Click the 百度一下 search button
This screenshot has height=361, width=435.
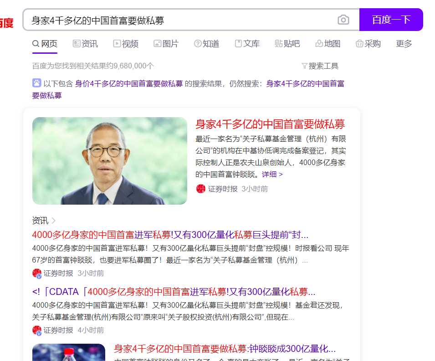pyautogui.click(x=391, y=20)
